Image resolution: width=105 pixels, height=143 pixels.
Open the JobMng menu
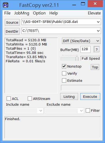point(22,13)
